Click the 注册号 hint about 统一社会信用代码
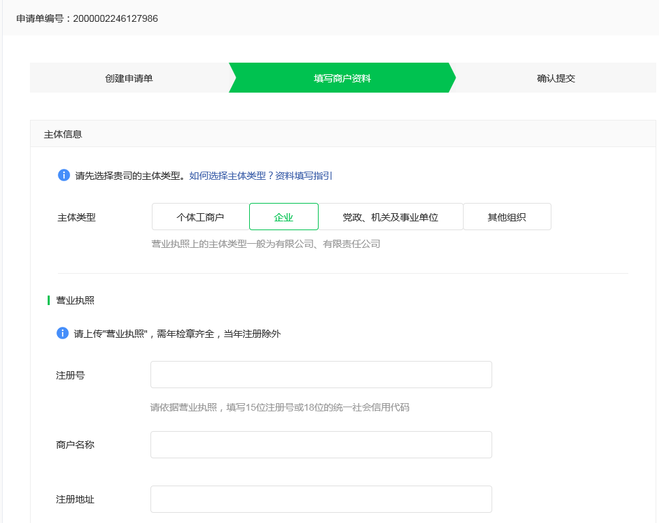The height and width of the screenshot is (523, 659). click(x=279, y=407)
